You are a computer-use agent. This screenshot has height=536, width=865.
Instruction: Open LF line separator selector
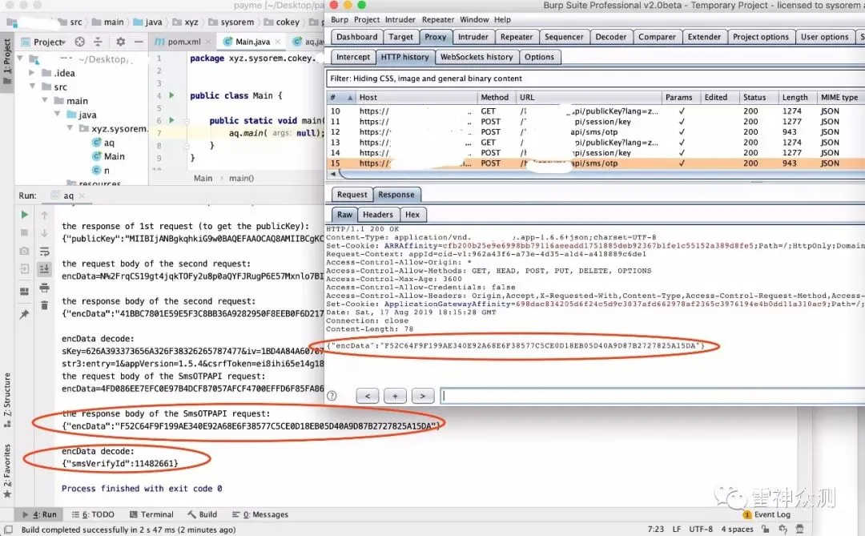(x=676, y=529)
